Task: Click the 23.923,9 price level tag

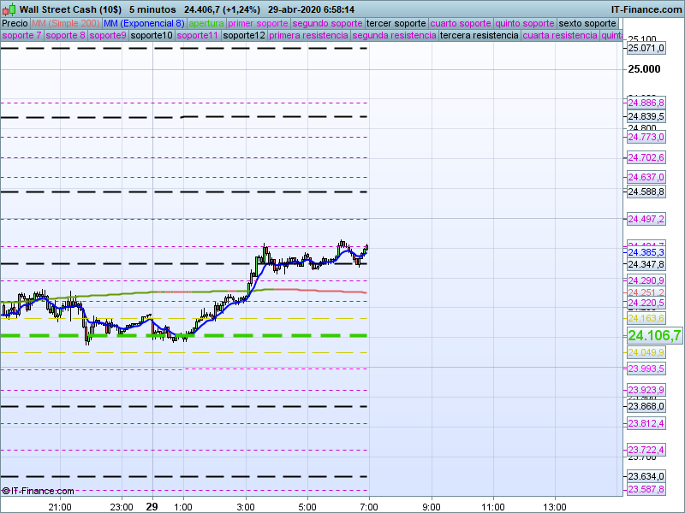Action: pos(646,390)
